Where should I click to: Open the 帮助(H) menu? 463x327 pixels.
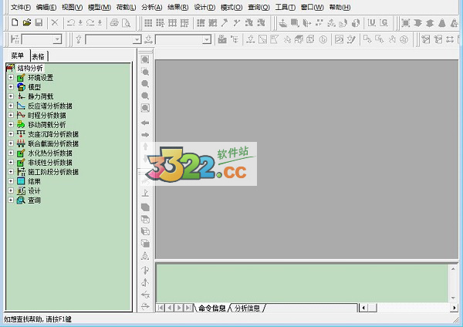[340, 7]
